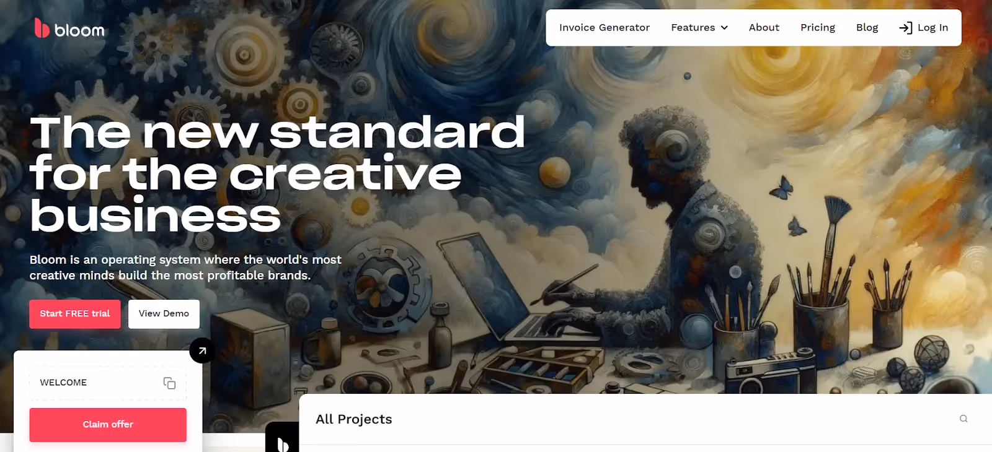Click the Log In arrow icon

[905, 28]
